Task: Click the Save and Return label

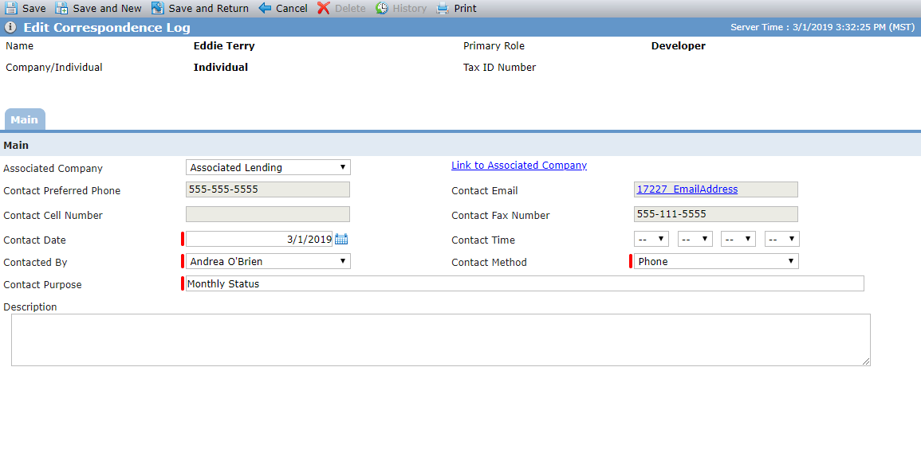Action: coord(208,8)
